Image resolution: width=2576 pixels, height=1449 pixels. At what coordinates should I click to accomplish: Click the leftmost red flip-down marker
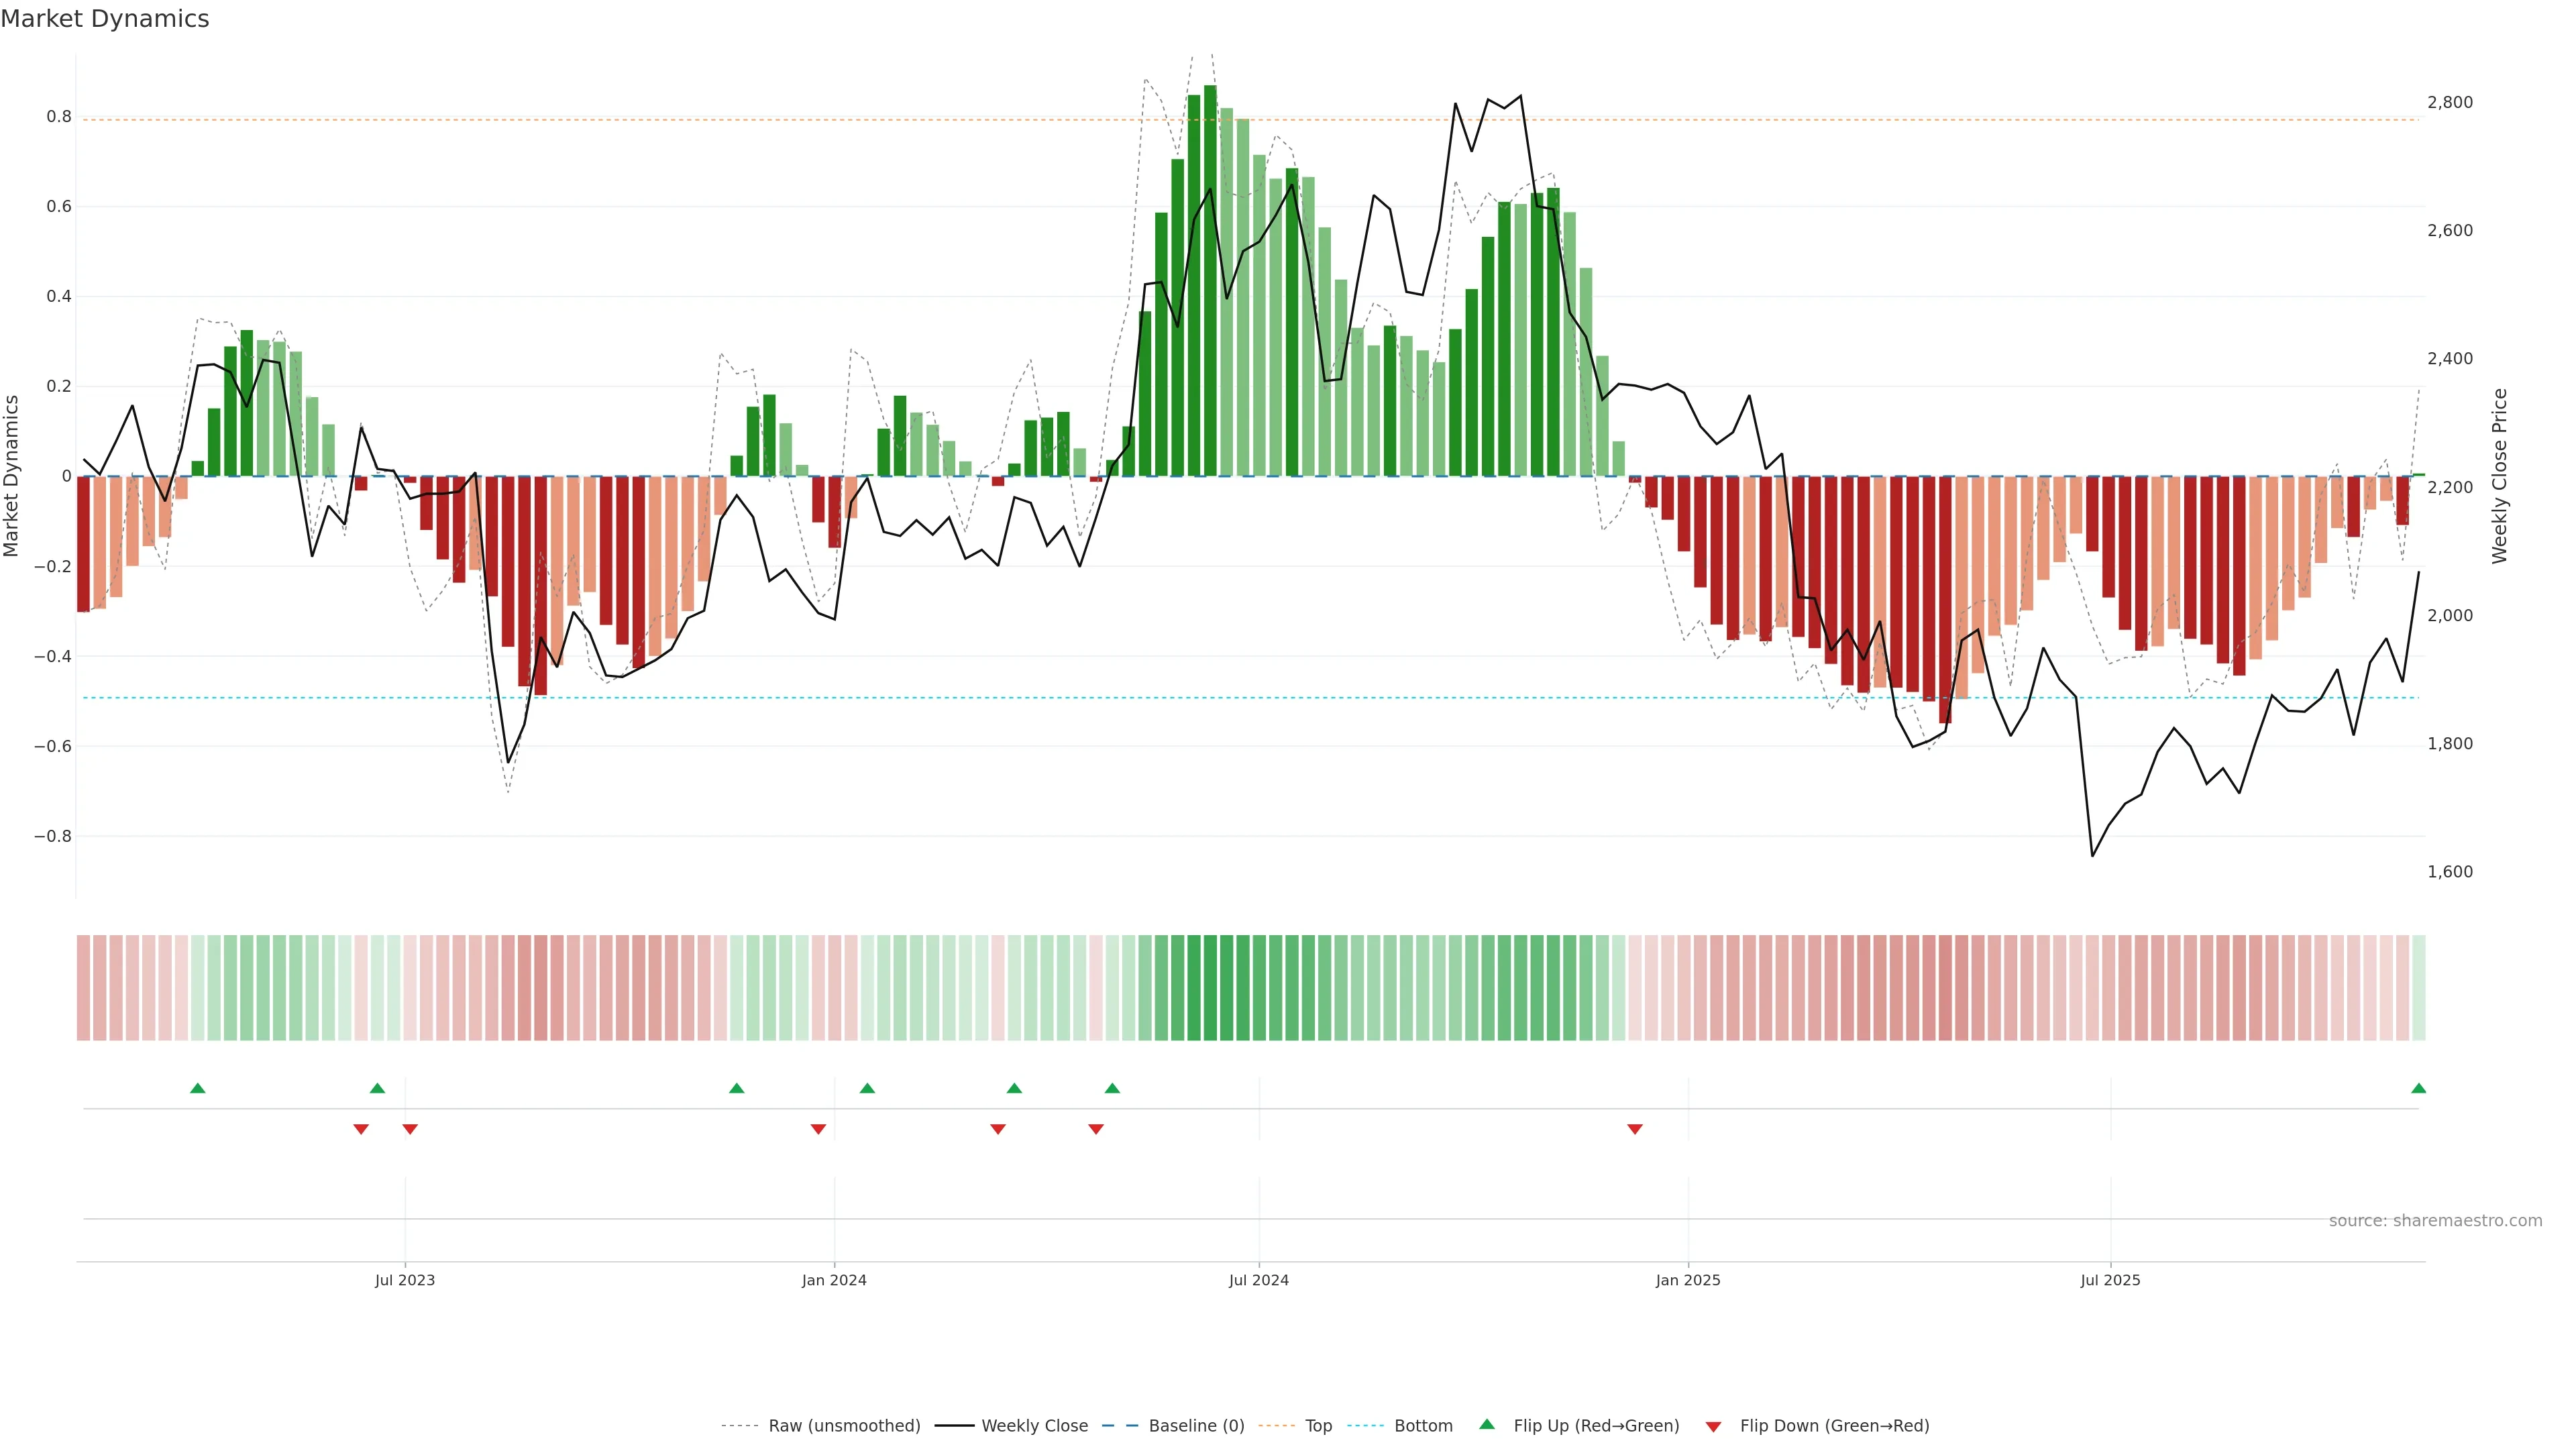(361, 1129)
